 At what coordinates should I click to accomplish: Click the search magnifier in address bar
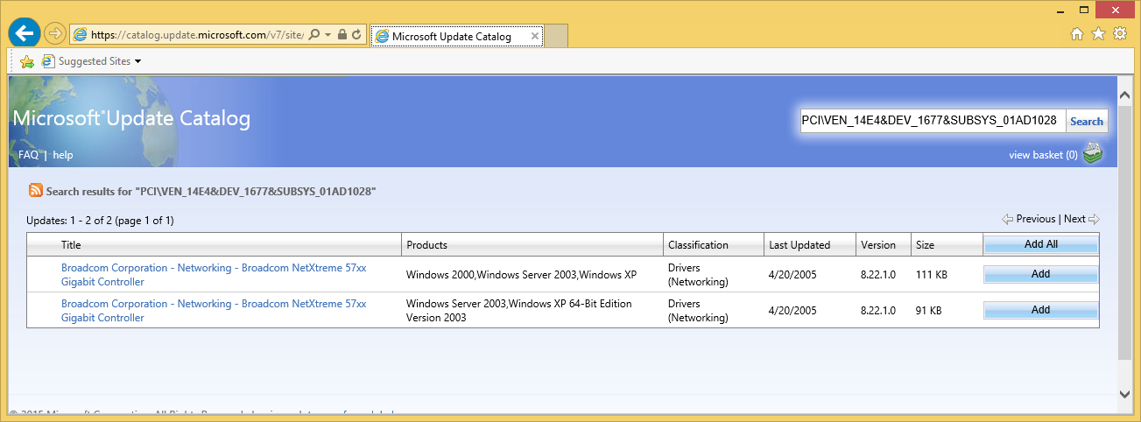[x=314, y=35]
